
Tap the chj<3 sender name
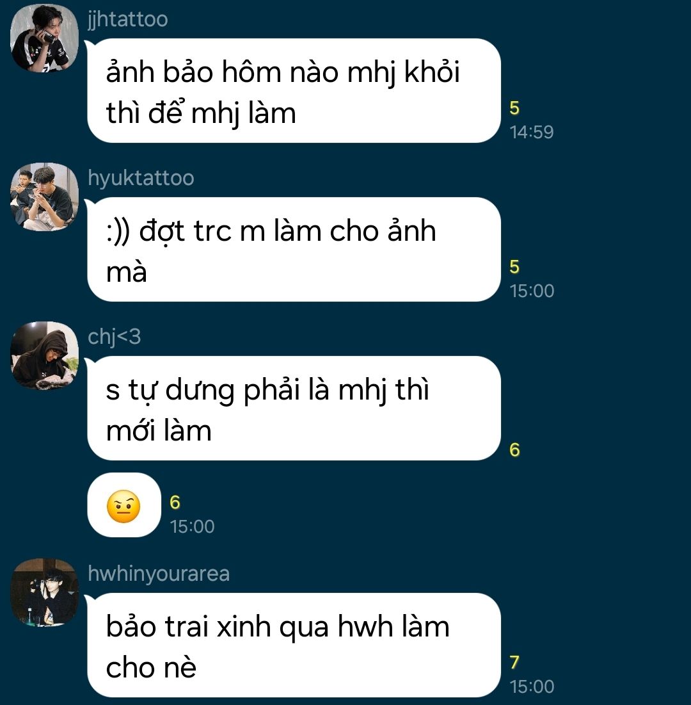114,337
